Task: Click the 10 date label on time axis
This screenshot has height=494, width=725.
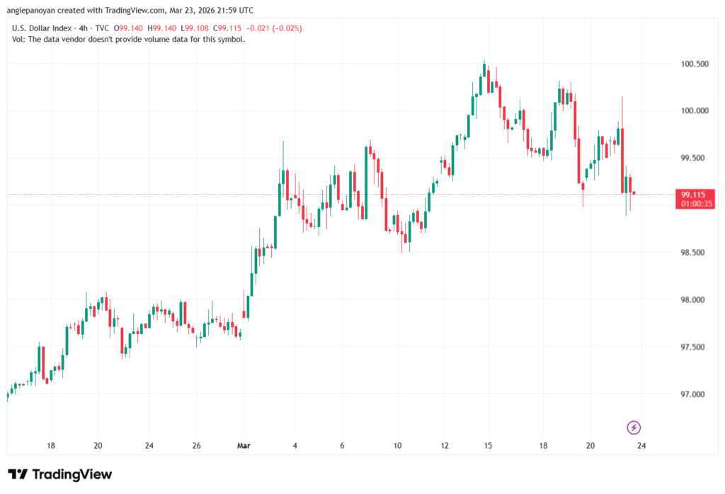Action: (x=398, y=446)
